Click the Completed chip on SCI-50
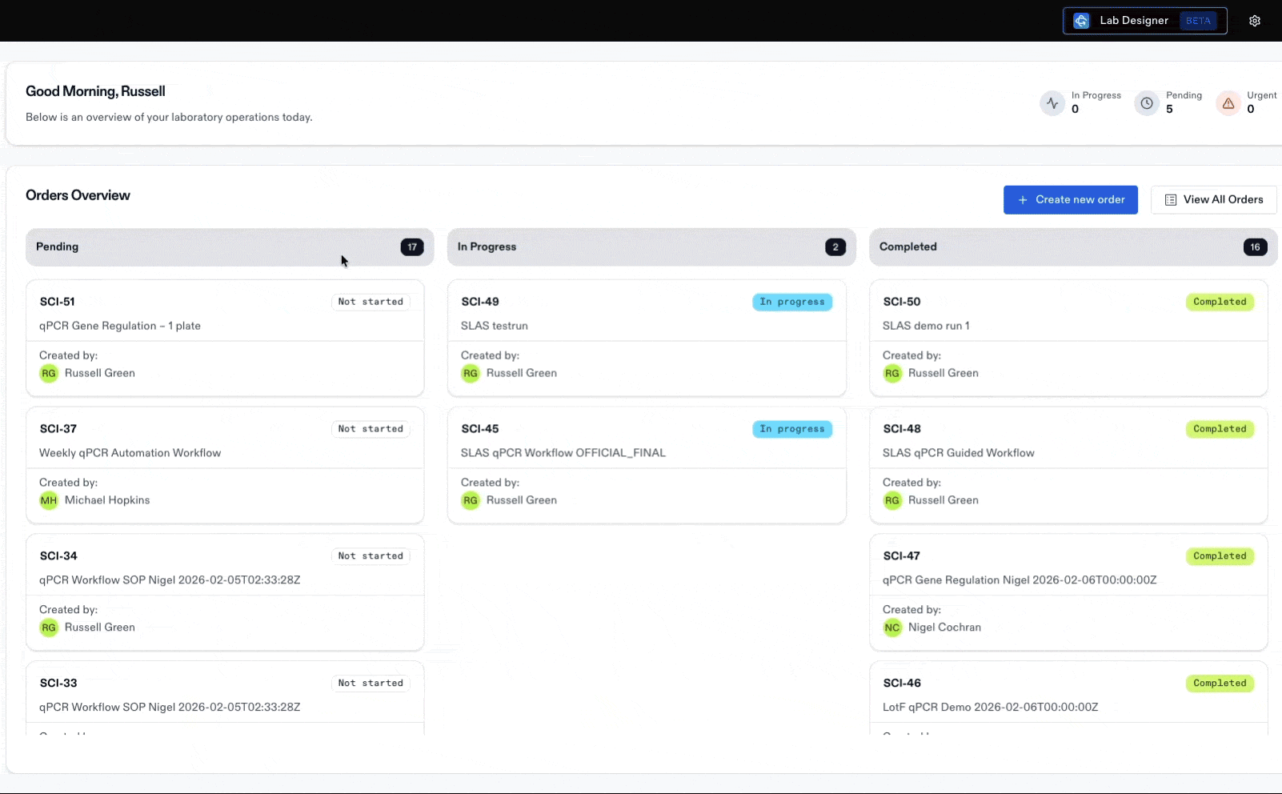 pos(1220,302)
